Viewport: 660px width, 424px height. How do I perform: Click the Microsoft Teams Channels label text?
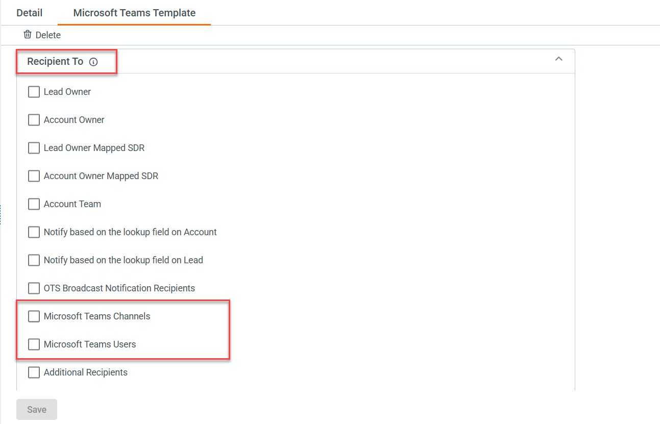97,316
